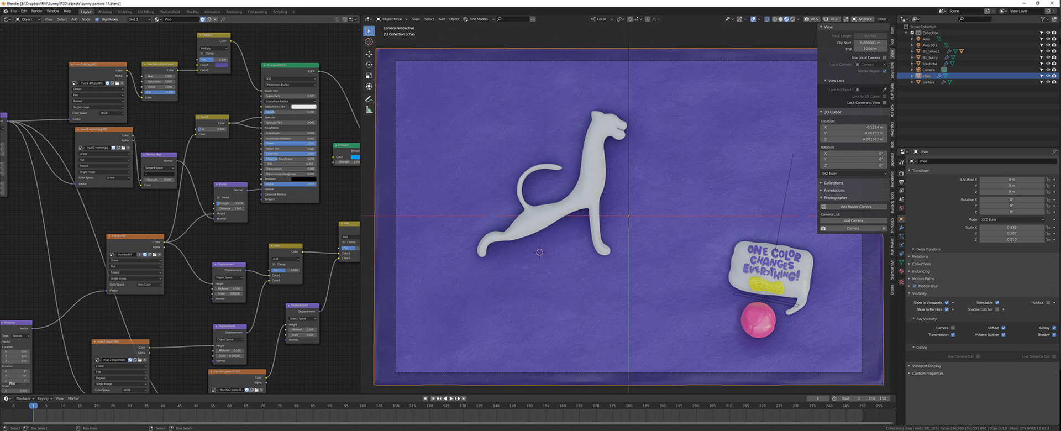Screen dimensions: 1061x431
Task: Click the Add Master Camera button
Action: [x=853, y=207]
